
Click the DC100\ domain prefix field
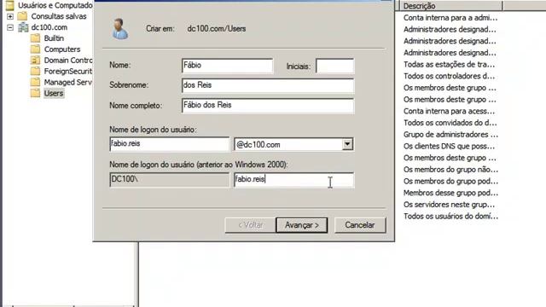point(169,180)
